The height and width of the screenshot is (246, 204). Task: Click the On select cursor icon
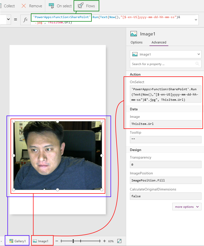[51, 6]
